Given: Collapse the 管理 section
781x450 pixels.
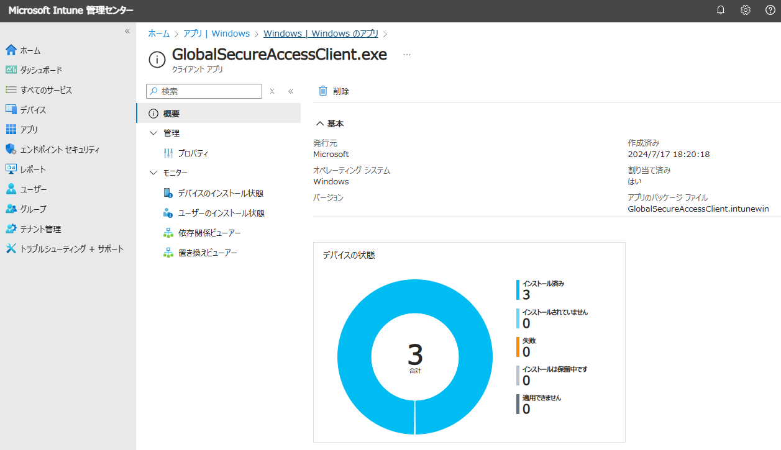Looking at the screenshot, I should pos(153,133).
